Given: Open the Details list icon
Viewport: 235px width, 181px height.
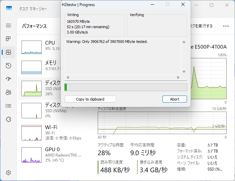Looking at the screenshot, I should pos(8,106).
